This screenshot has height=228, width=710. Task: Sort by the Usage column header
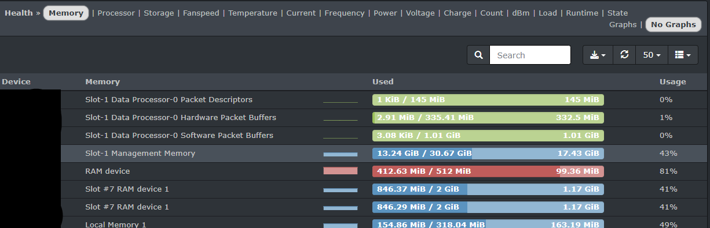672,81
